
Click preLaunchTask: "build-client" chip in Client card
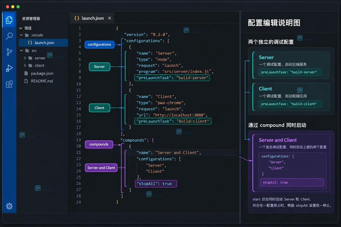[290, 104]
